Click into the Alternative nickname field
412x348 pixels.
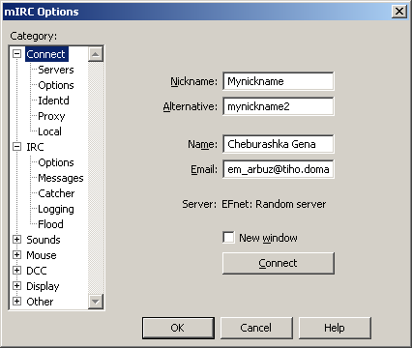279,106
